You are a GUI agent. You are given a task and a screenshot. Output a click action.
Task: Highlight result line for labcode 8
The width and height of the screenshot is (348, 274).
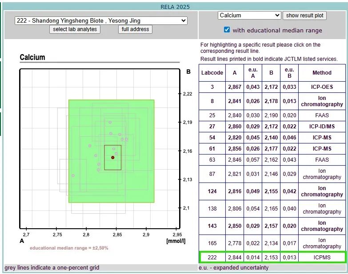coord(272,101)
